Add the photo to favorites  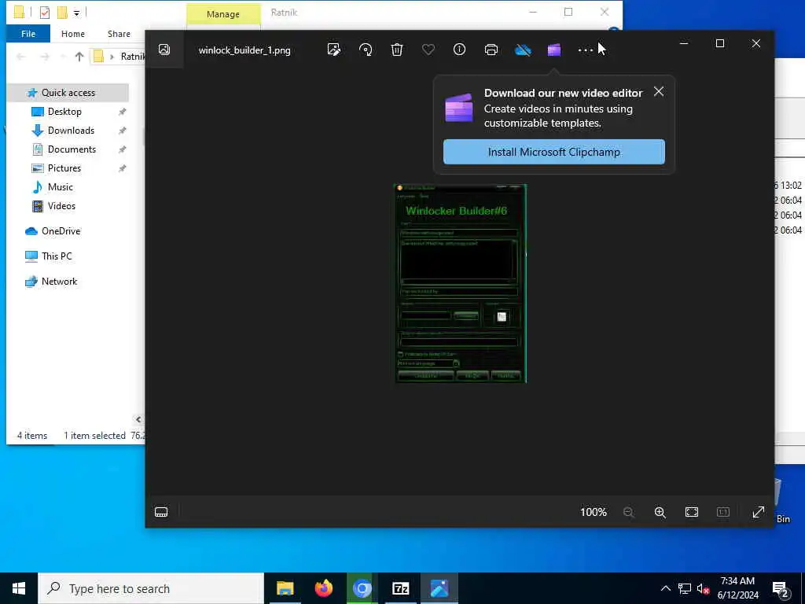pos(428,50)
